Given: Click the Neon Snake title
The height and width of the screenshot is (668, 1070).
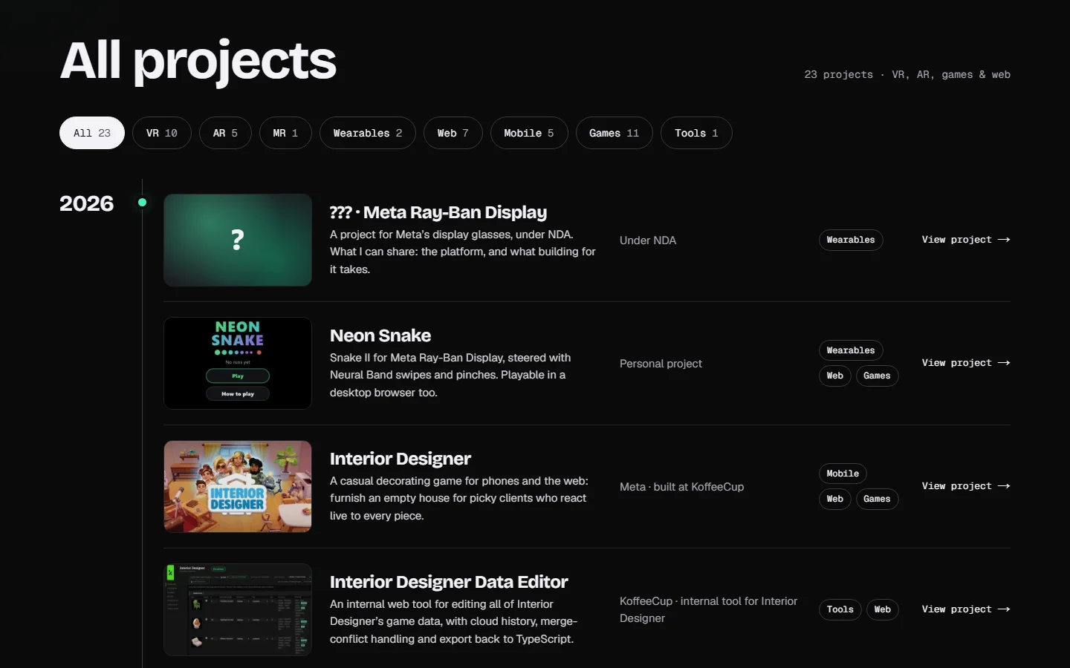Looking at the screenshot, I should tap(380, 335).
